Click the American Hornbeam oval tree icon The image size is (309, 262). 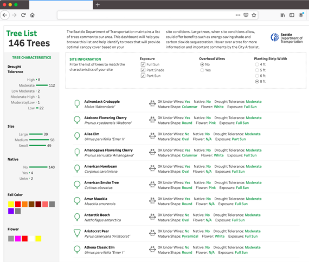coord(77,168)
